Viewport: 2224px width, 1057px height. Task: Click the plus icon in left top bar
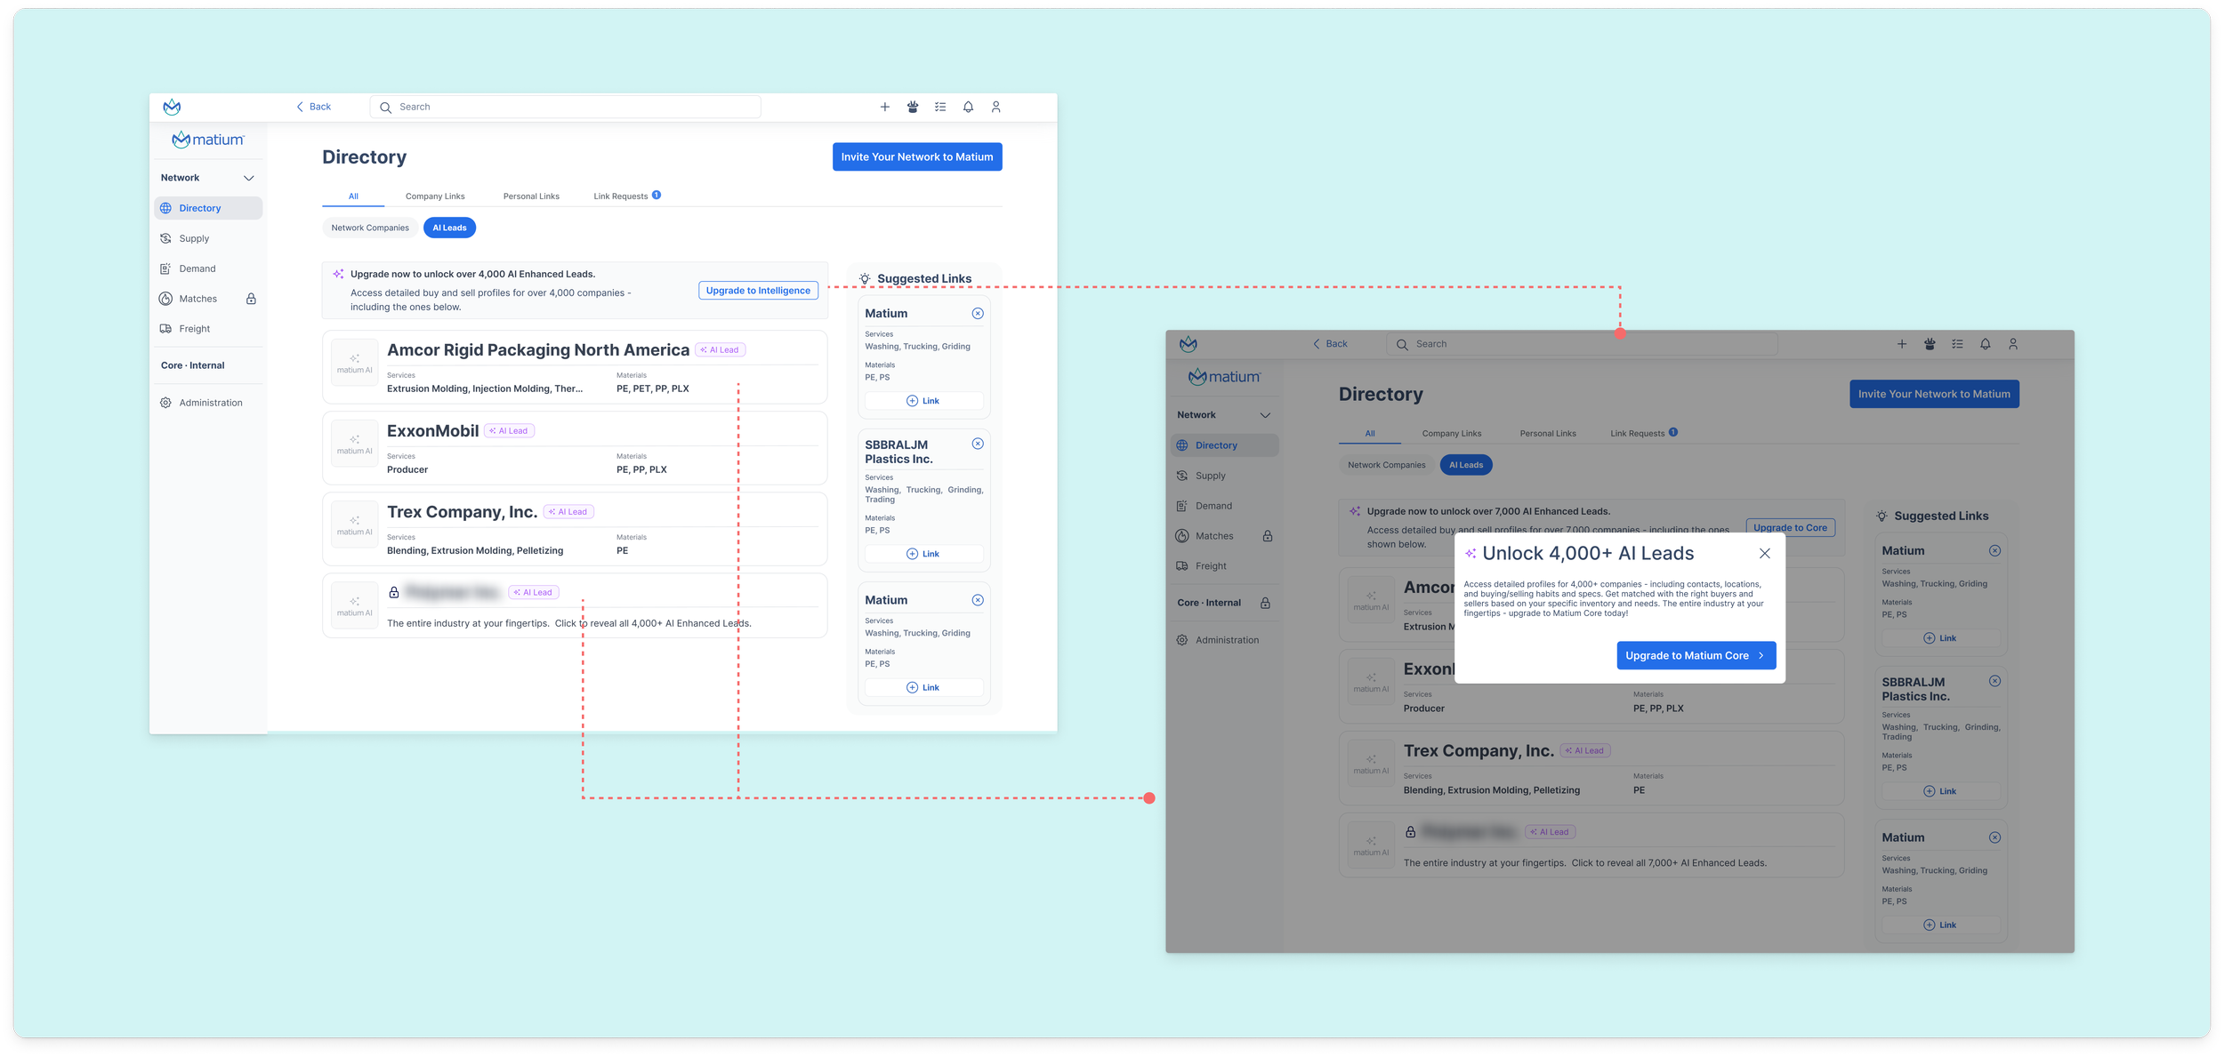[x=884, y=107]
